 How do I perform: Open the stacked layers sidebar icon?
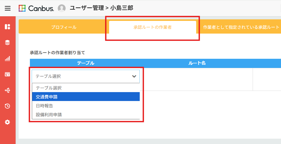(x=7, y=43)
